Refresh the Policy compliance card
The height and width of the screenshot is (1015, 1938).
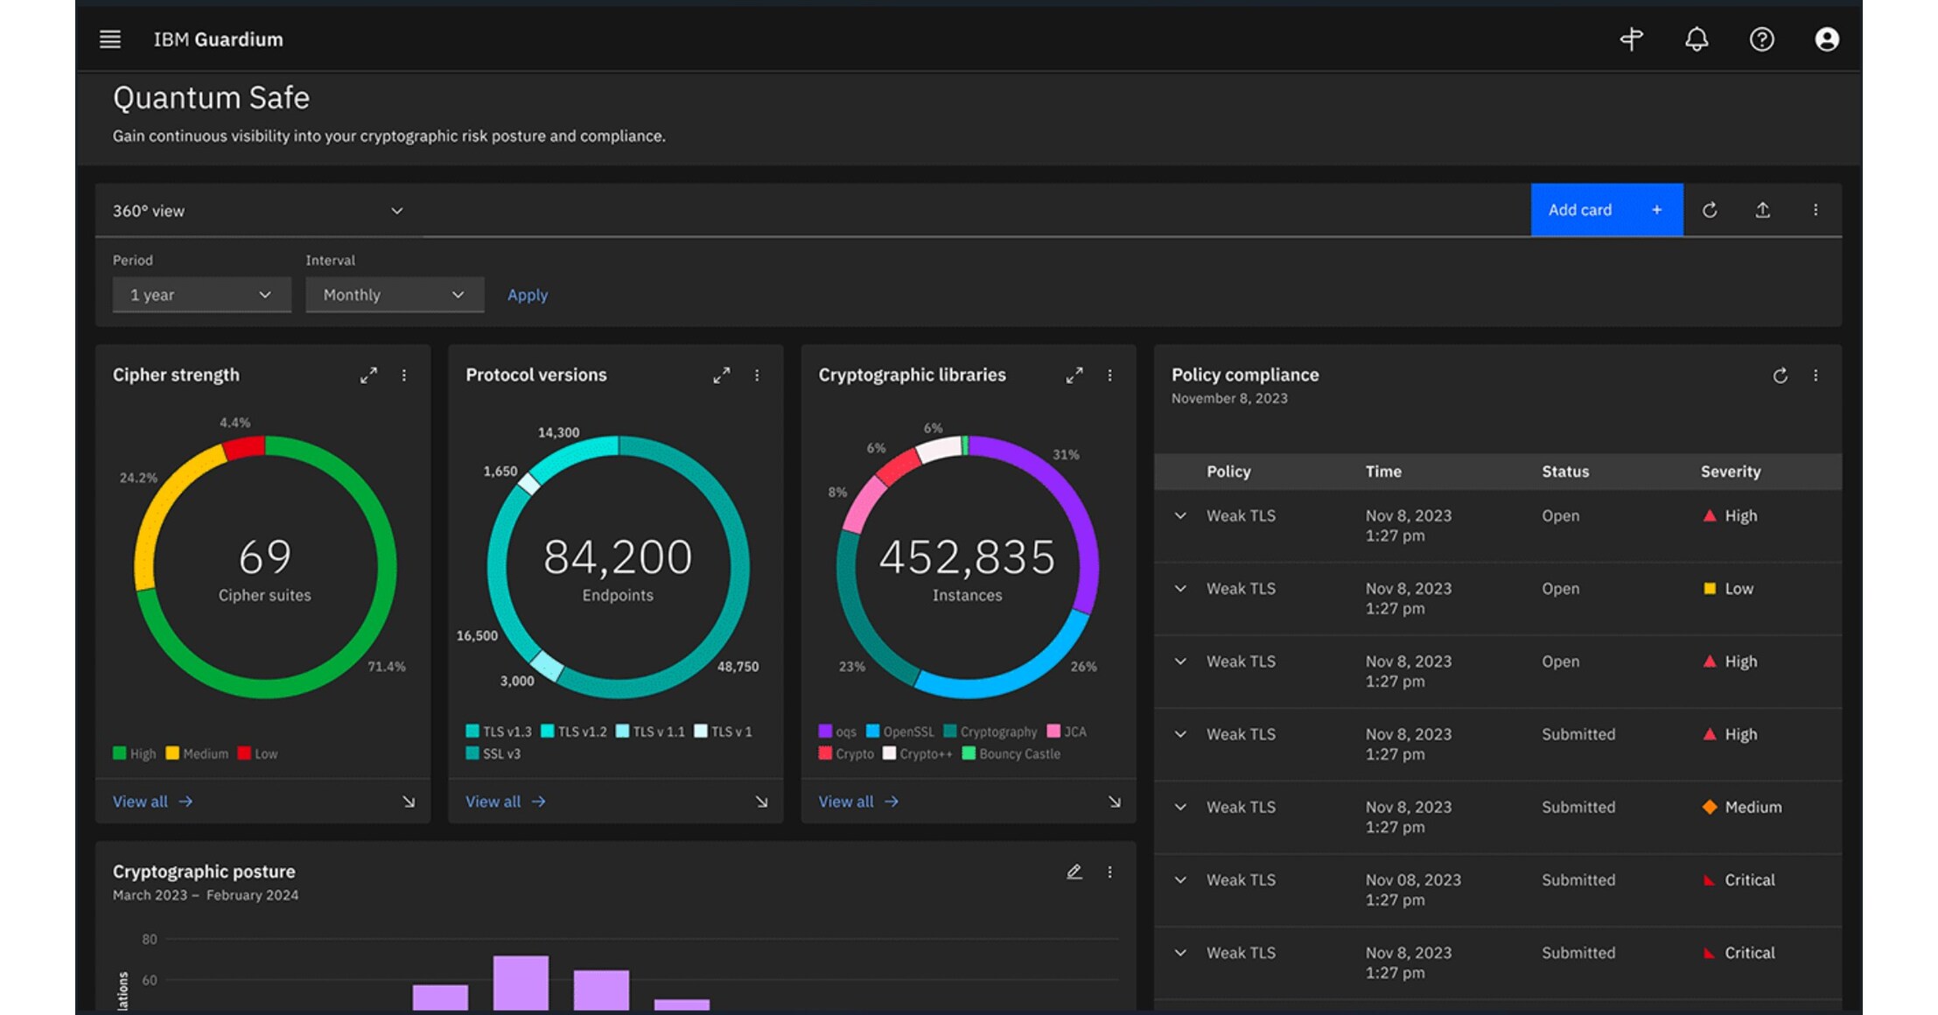click(x=1780, y=375)
